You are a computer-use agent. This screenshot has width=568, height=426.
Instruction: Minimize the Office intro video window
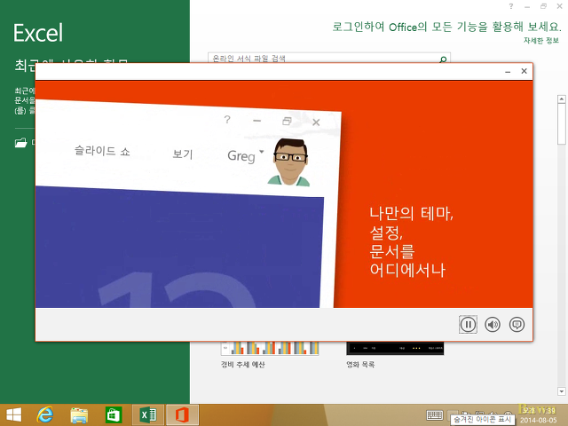tap(508, 71)
